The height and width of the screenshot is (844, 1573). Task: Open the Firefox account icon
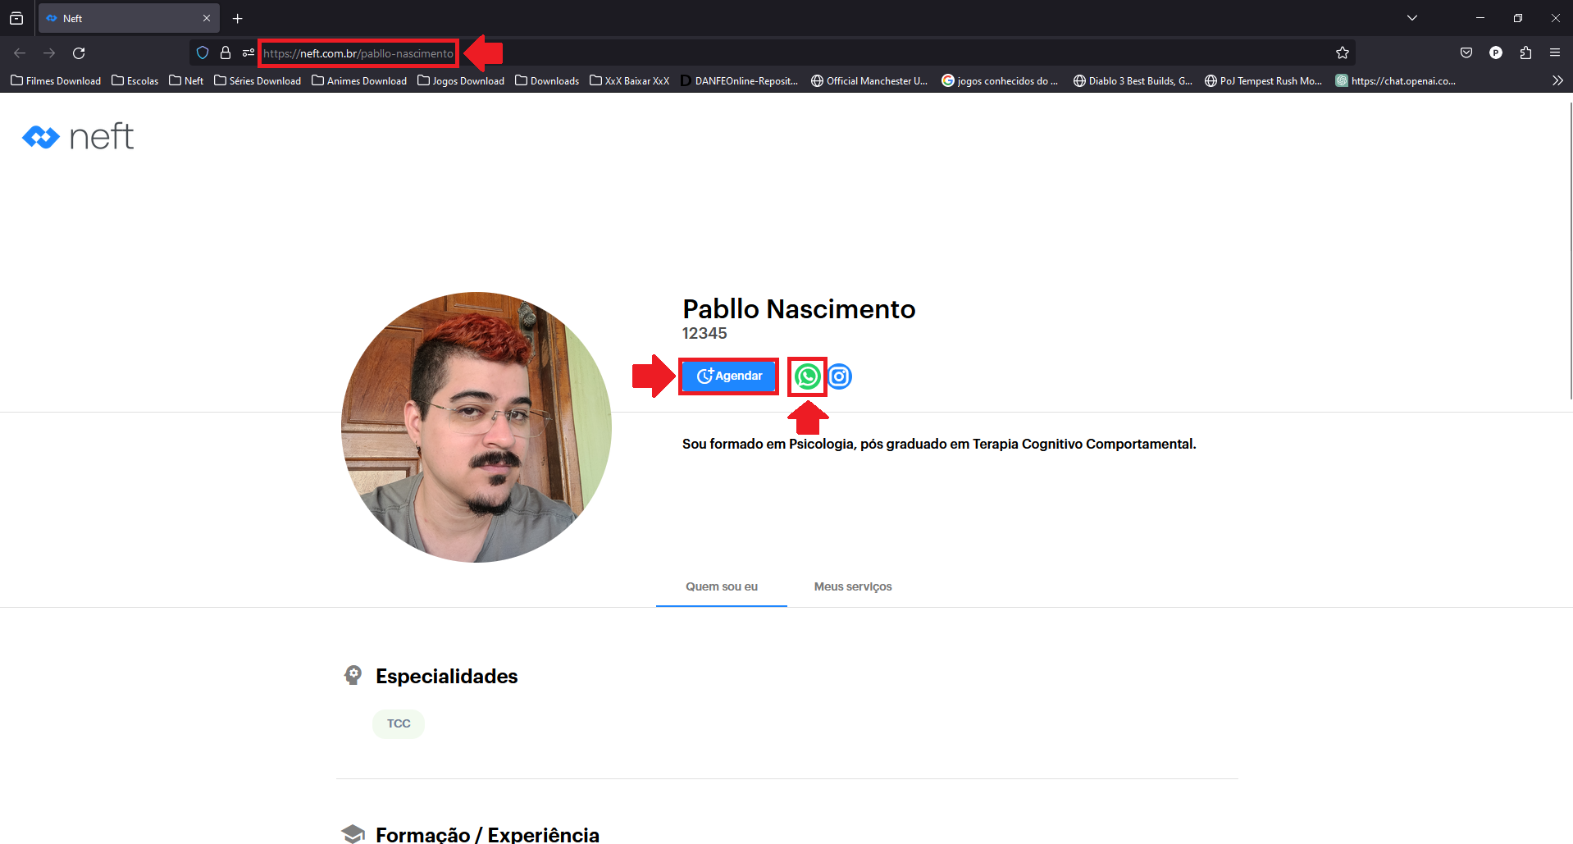tap(1496, 53)
